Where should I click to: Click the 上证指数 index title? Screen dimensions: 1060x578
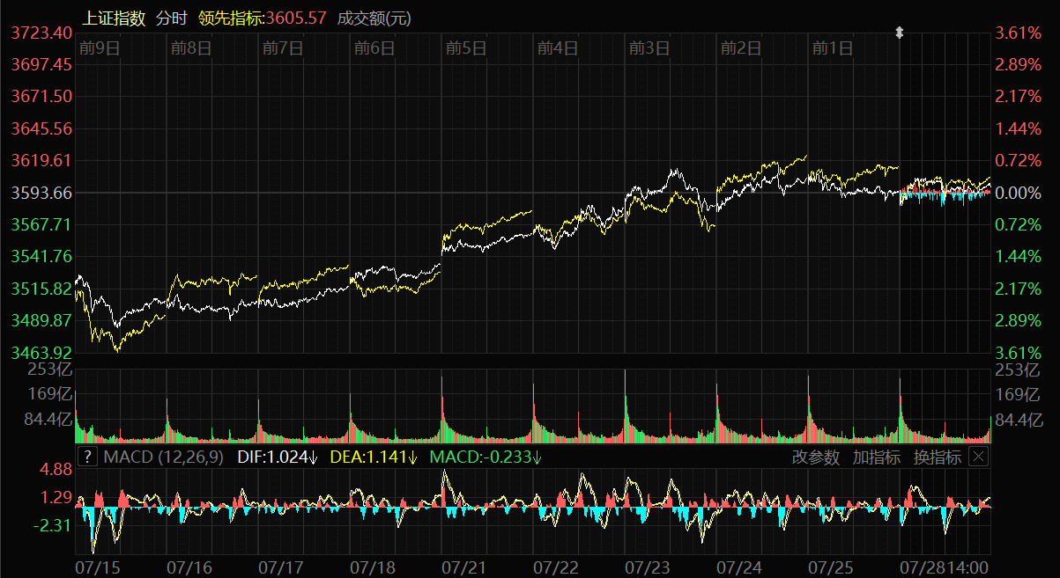(x=114, y=18)
